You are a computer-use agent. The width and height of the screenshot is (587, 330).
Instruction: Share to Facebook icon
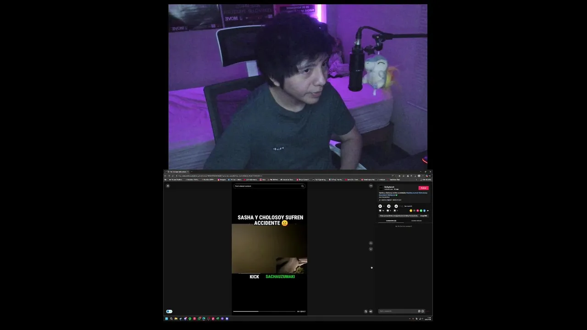pyautogui.click(x=424, y=211)
